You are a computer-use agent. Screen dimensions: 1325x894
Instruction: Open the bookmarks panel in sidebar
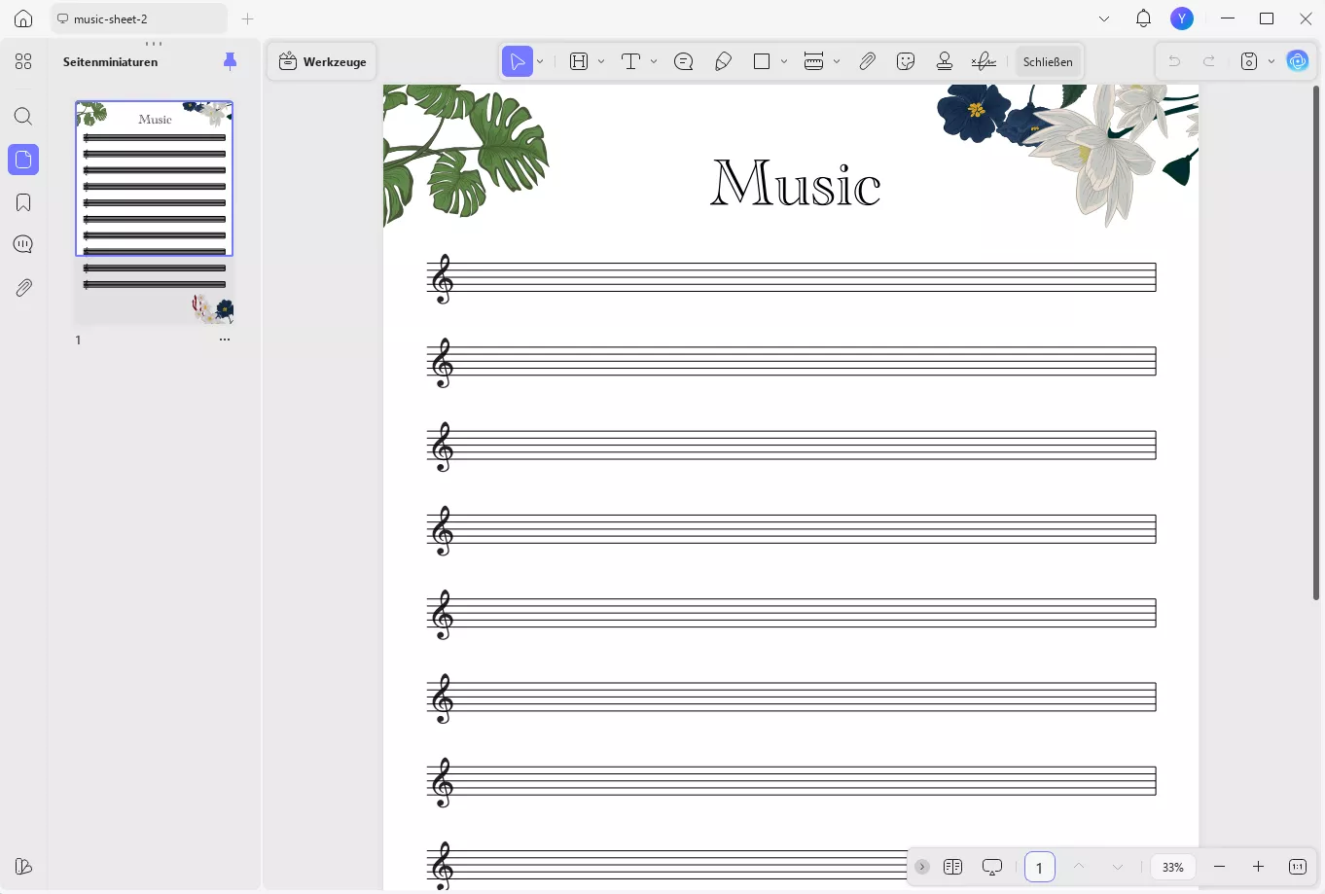[x=23, y=202]
